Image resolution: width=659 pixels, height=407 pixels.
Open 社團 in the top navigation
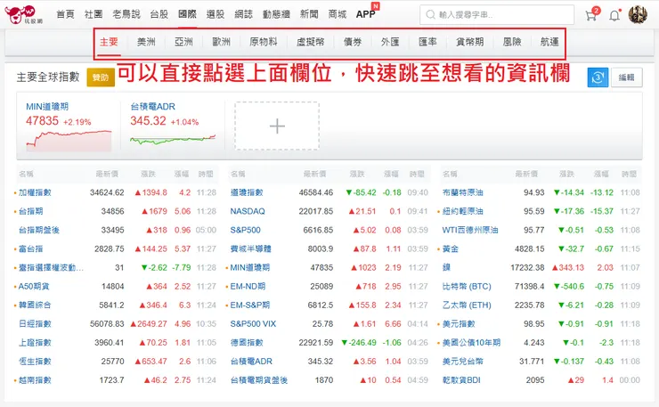(94, 14)
